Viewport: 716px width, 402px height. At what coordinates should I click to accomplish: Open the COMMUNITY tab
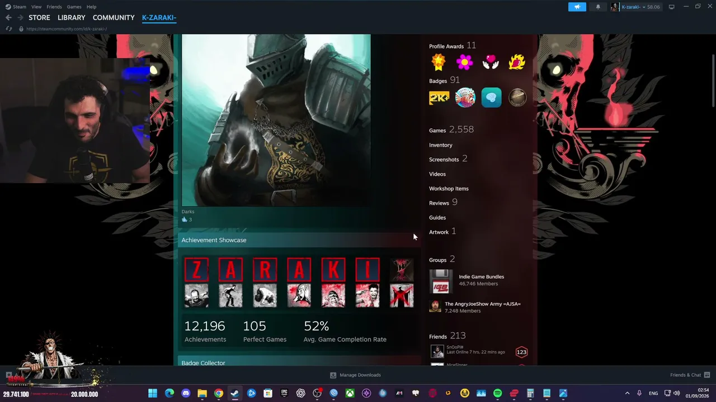point(114,17)
